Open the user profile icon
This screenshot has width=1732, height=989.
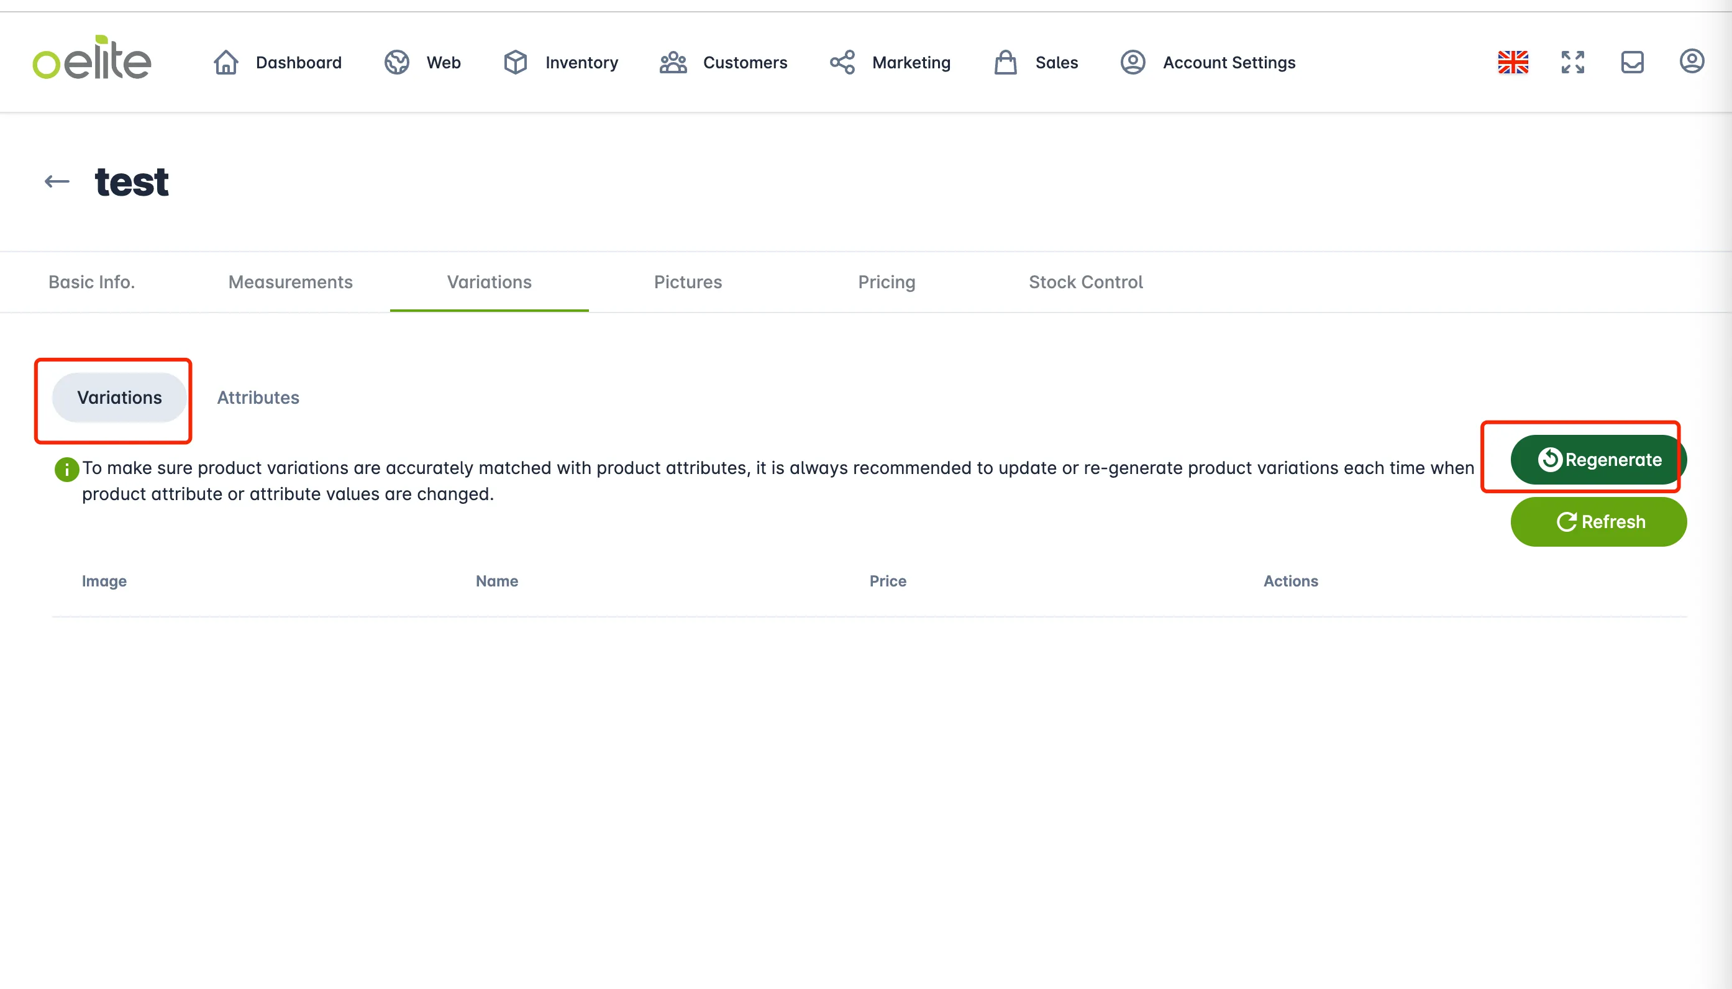[1691, 61]
